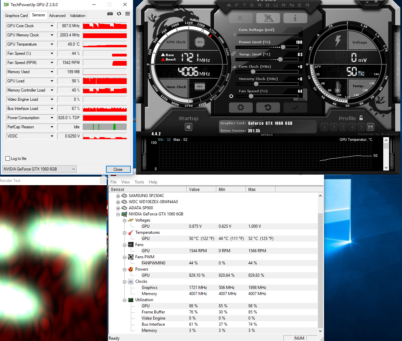402x341 pixels.
Task: Open the GPU Memory Clock sensor dropdown
Action: [52, 35]
